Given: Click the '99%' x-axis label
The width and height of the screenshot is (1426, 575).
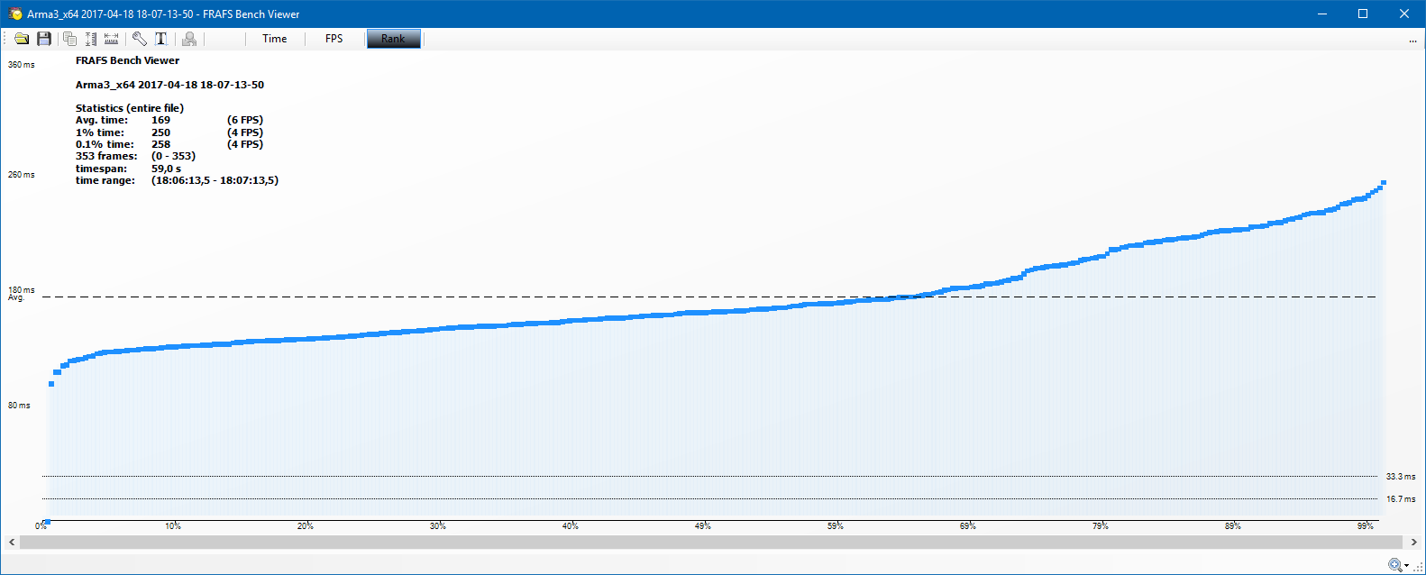Looking at the screenshot, I should [1365, 525].
